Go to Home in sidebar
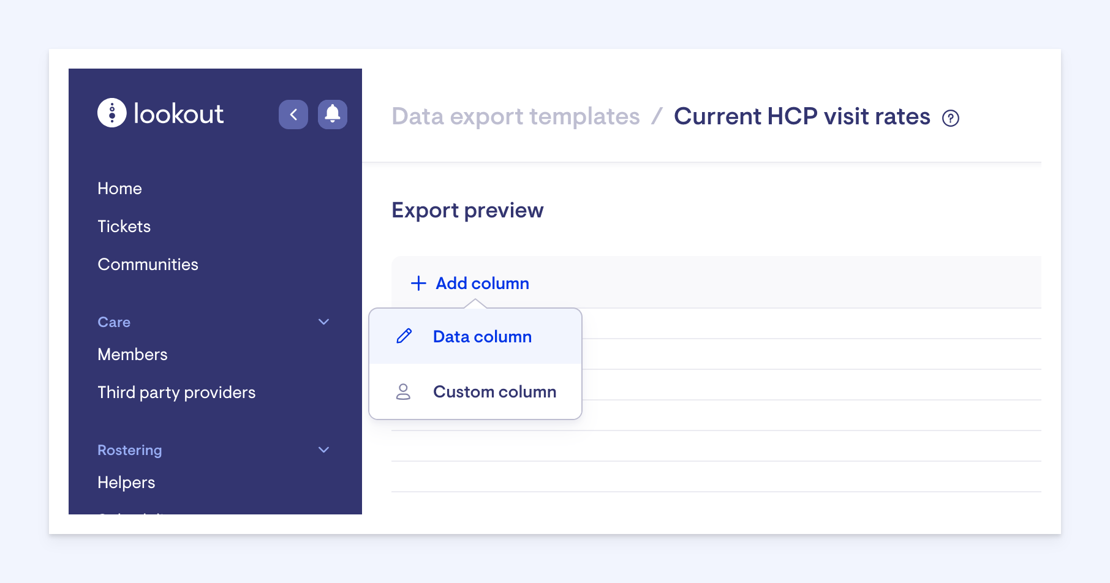This screenshot has height=583, width=1110. (119, 189)
